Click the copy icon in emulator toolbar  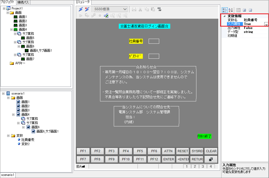[x=147, y=9]
